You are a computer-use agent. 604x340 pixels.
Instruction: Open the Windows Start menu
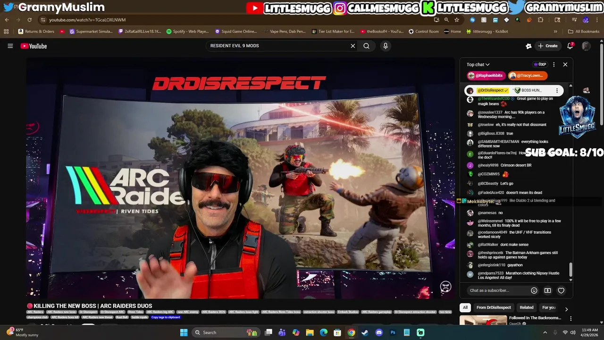184,332
